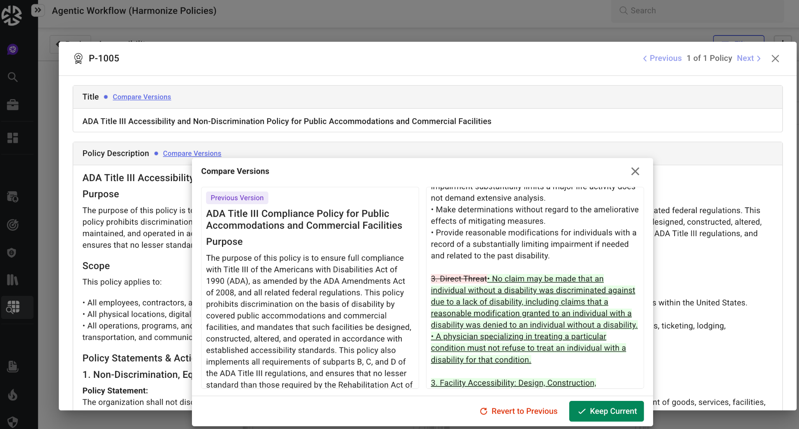
Task: Go to Next policy
Action: tap(749, 58)
